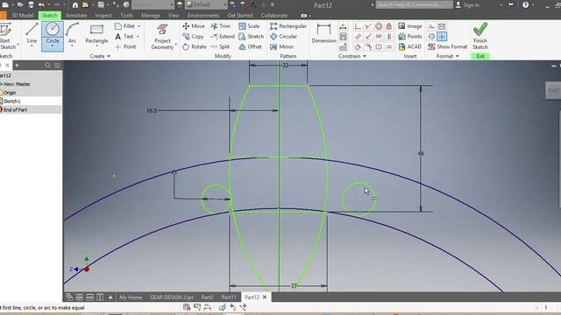Image resolution: width=561 pixels, height=315 pixels.
Task: Apply the Parallel constraint
Action: tap(358, 37)
